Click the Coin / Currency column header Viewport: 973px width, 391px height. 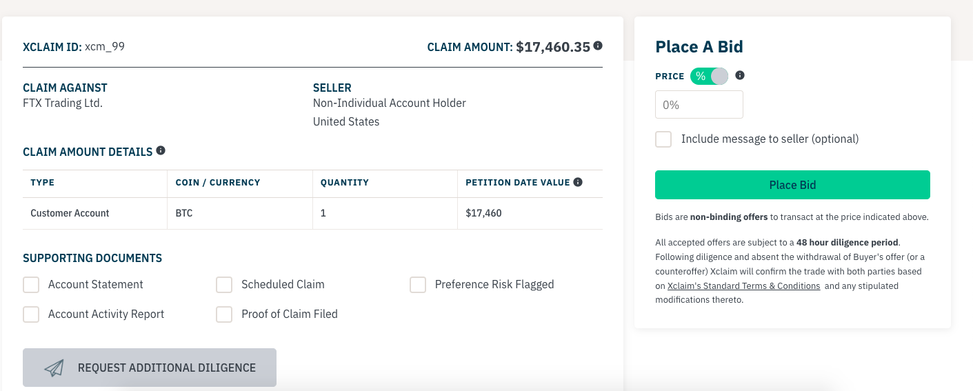218,183
